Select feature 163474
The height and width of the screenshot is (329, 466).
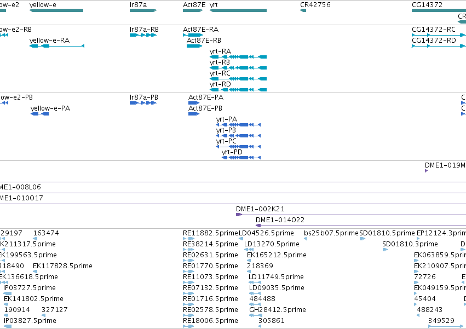[46, 233]
